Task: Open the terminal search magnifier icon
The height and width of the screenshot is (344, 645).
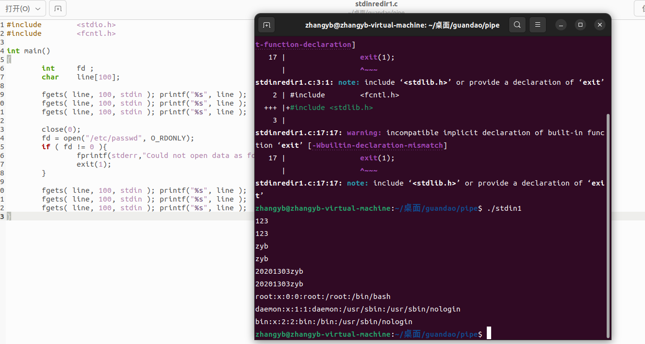Action: (x=517, y=25)
